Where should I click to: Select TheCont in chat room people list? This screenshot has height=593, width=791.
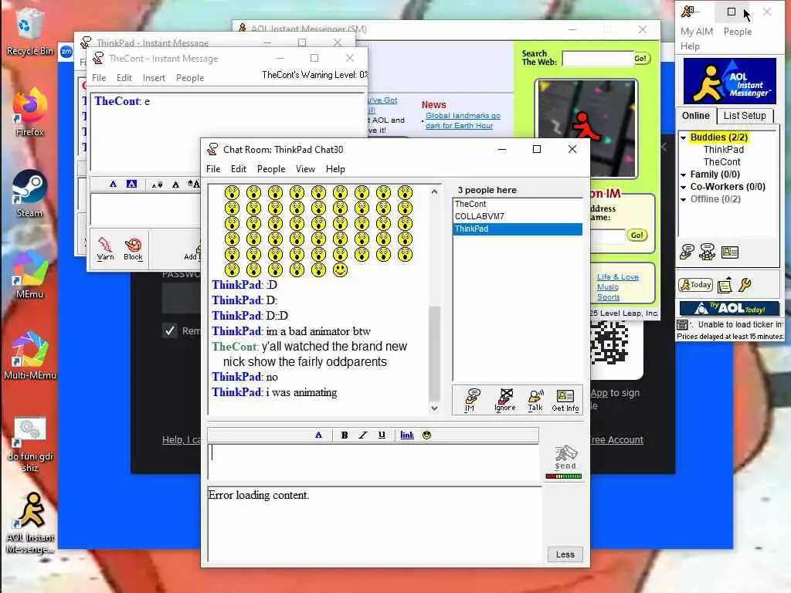518,204
